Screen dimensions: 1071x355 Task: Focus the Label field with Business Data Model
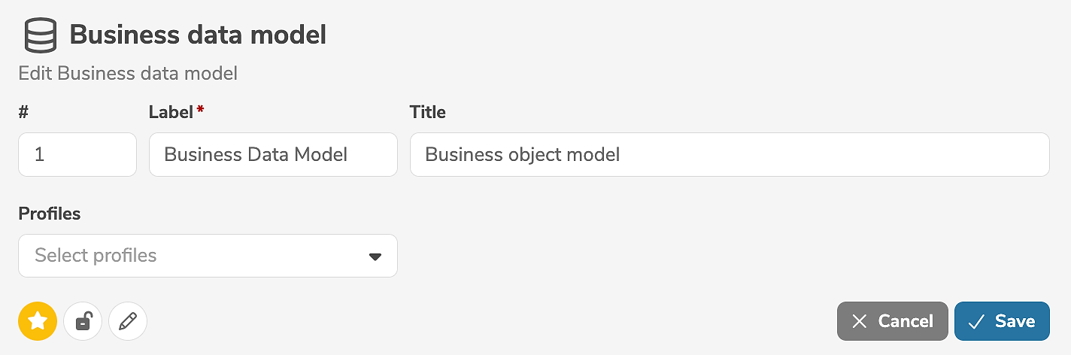273,155
